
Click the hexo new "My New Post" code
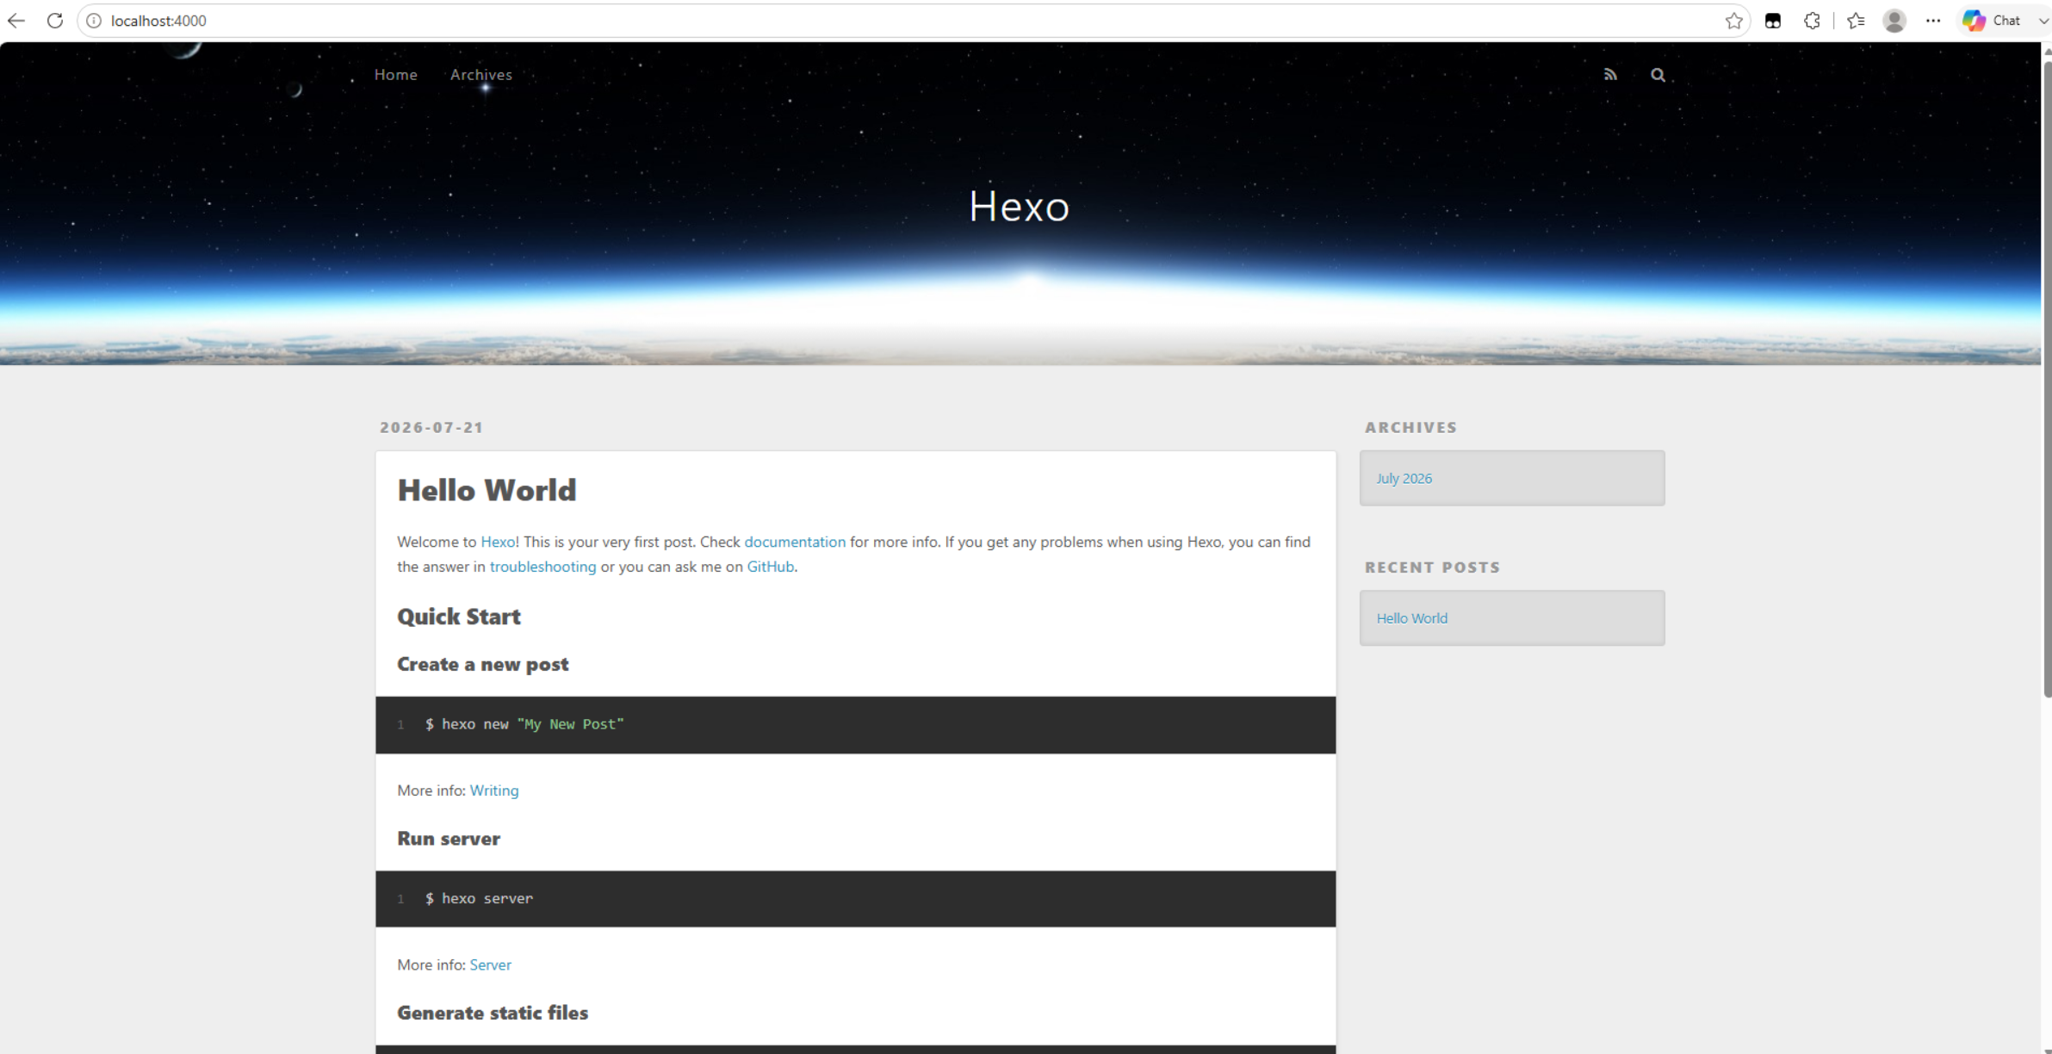click(524, 724)
